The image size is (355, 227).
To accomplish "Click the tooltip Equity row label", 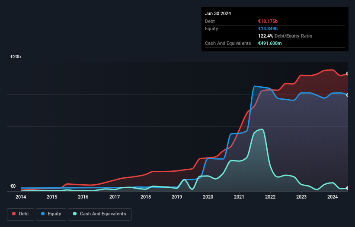I will pos(211,28).
